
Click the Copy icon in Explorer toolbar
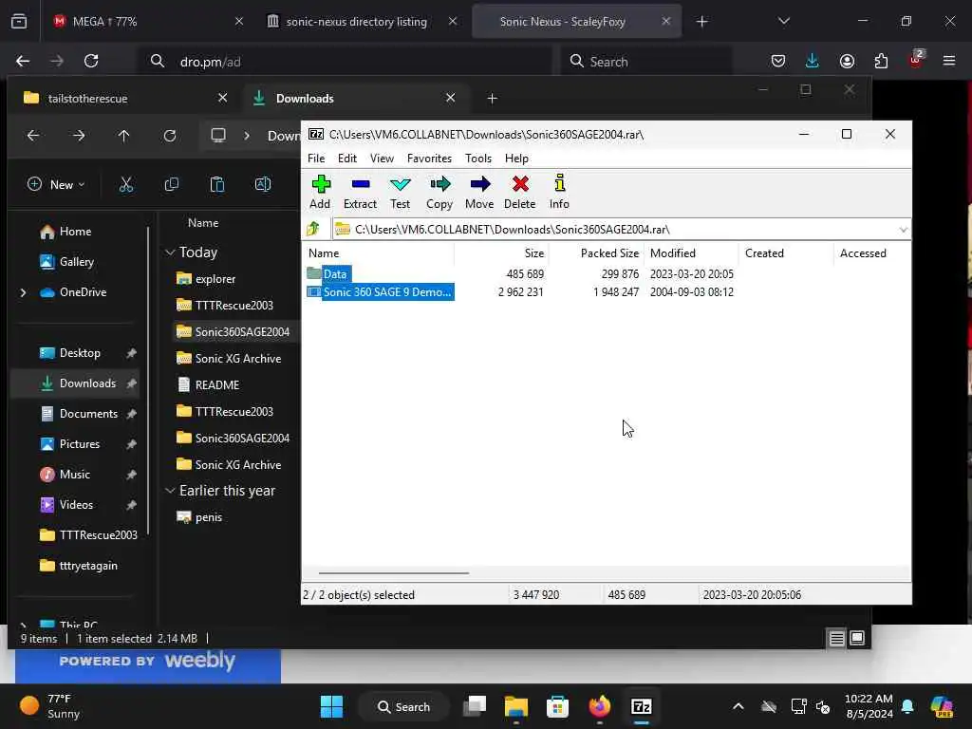172,185
